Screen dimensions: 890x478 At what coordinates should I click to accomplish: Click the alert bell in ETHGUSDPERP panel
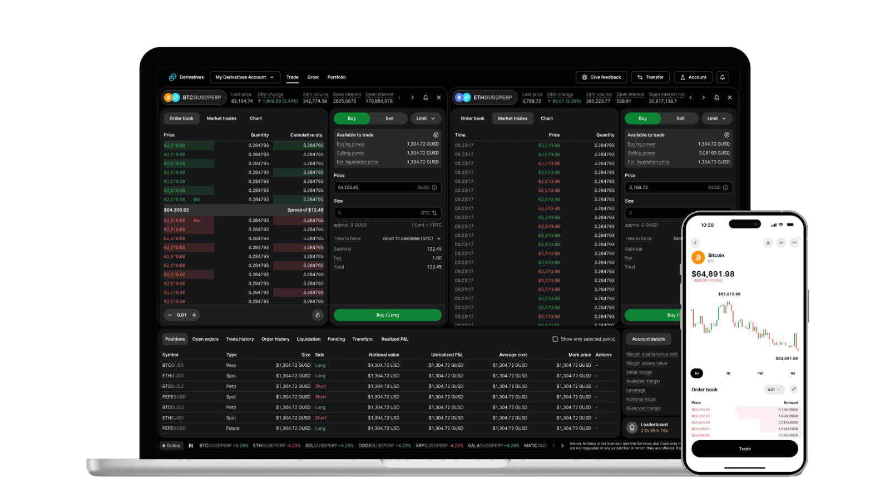point(716,97)
